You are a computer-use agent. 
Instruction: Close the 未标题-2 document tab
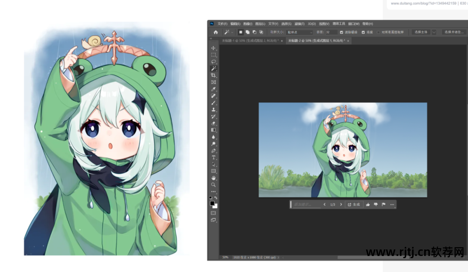point(348,41)
